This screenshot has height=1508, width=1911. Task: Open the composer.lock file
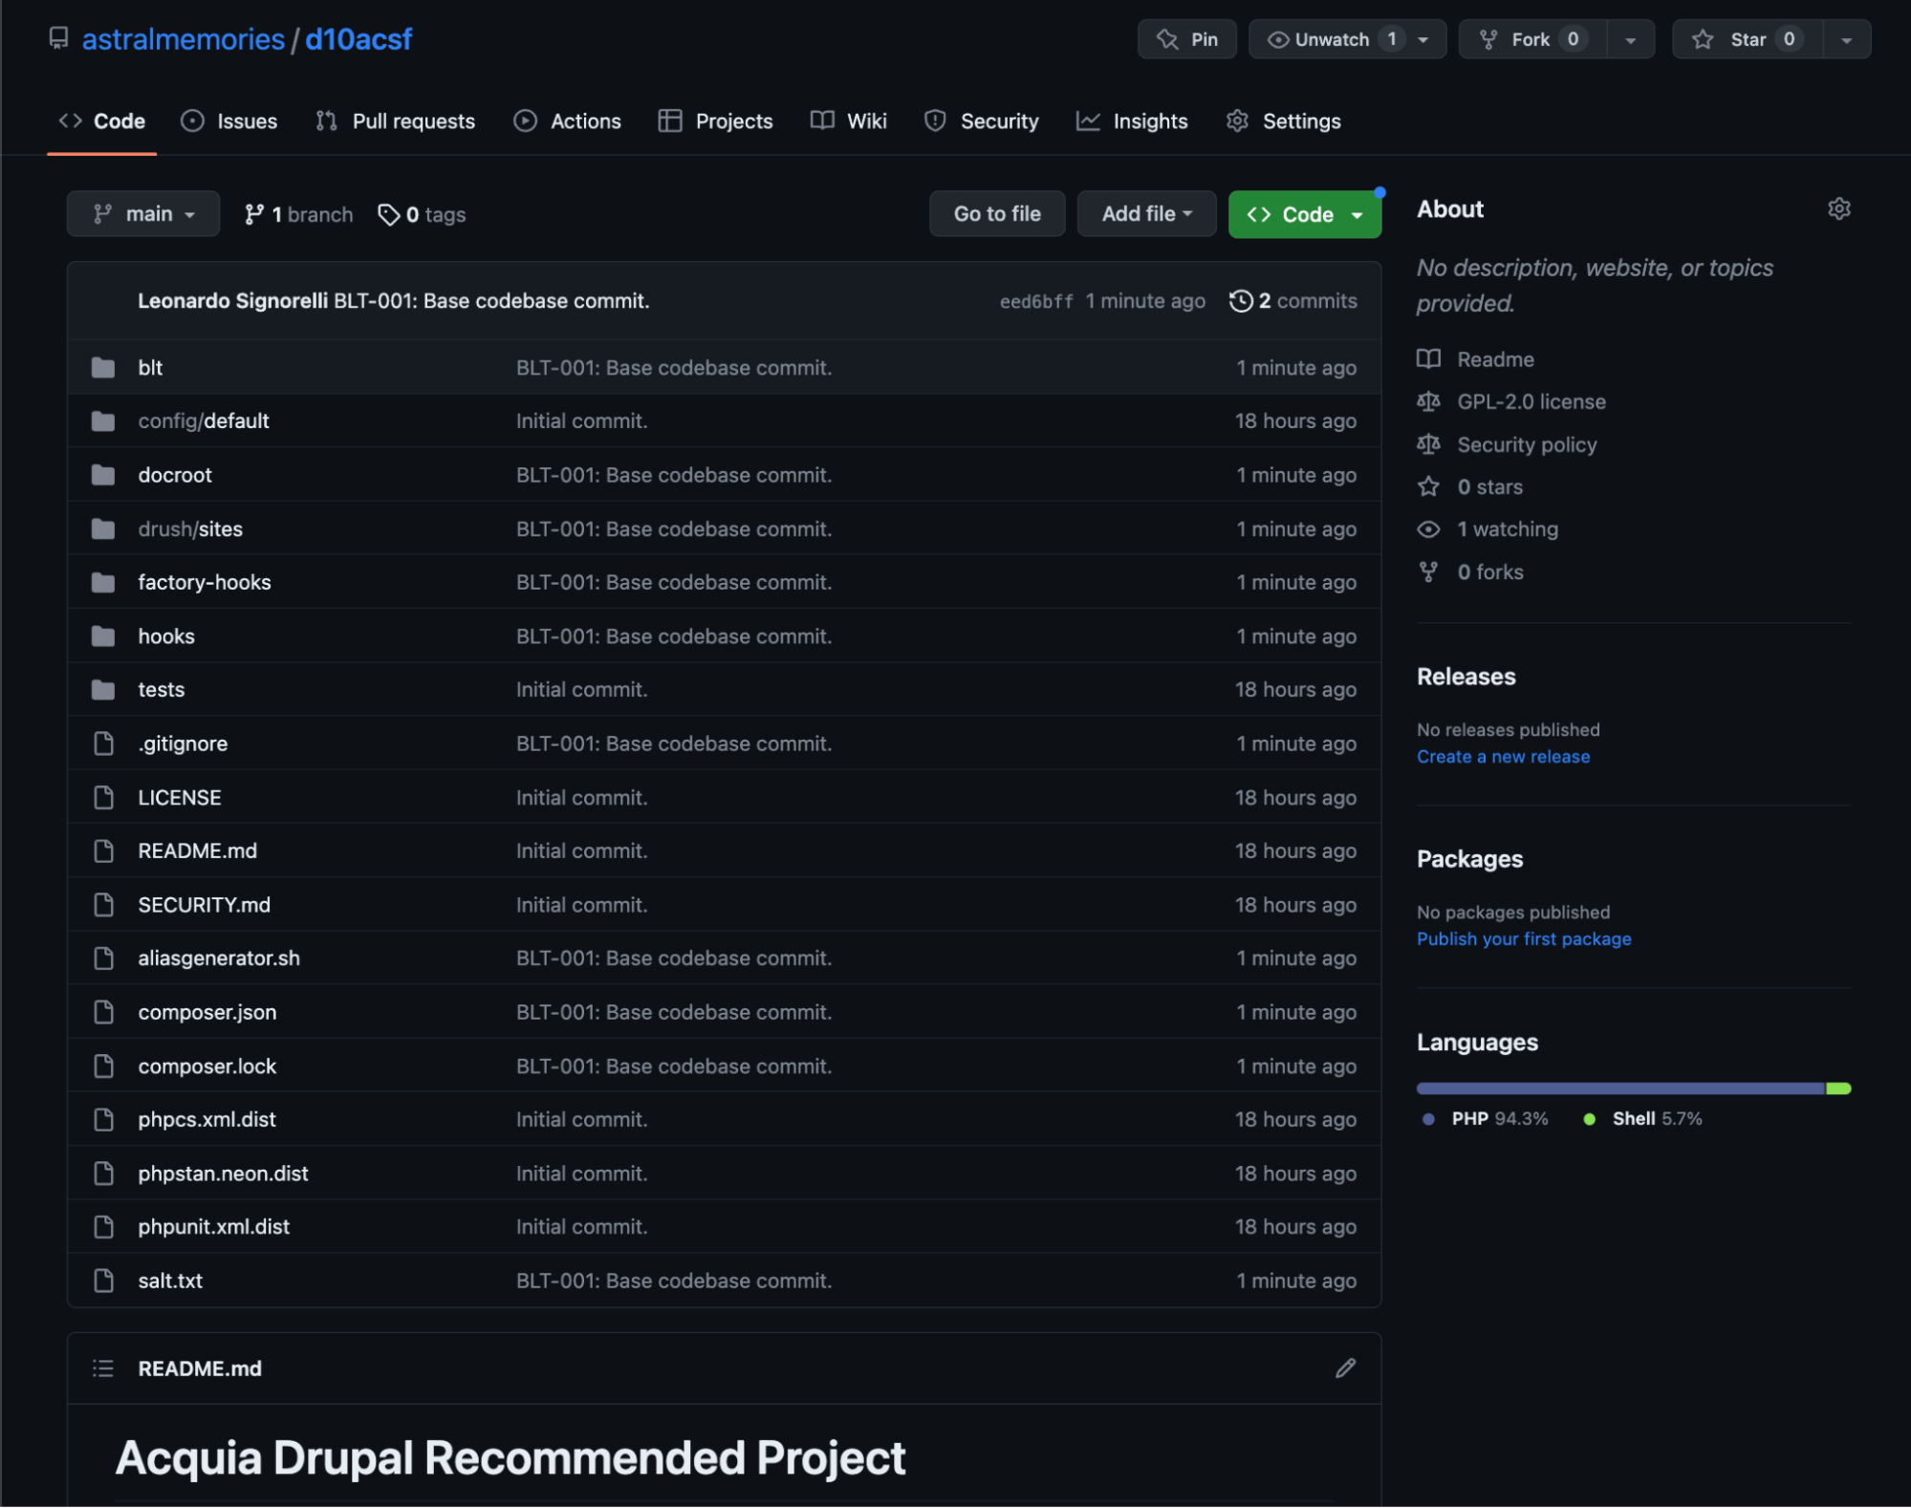[207, 1066]
